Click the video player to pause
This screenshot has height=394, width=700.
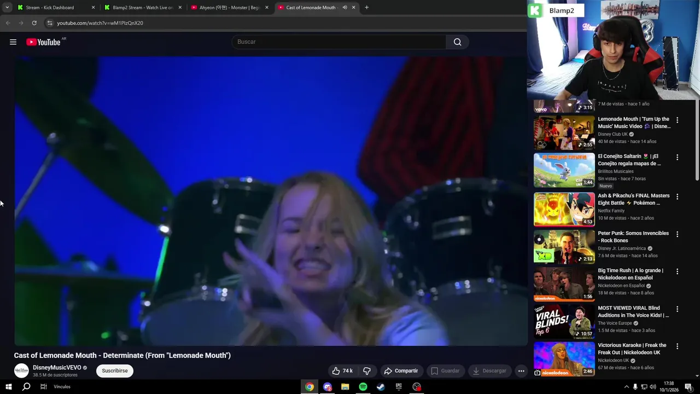[x=271, y=200]
